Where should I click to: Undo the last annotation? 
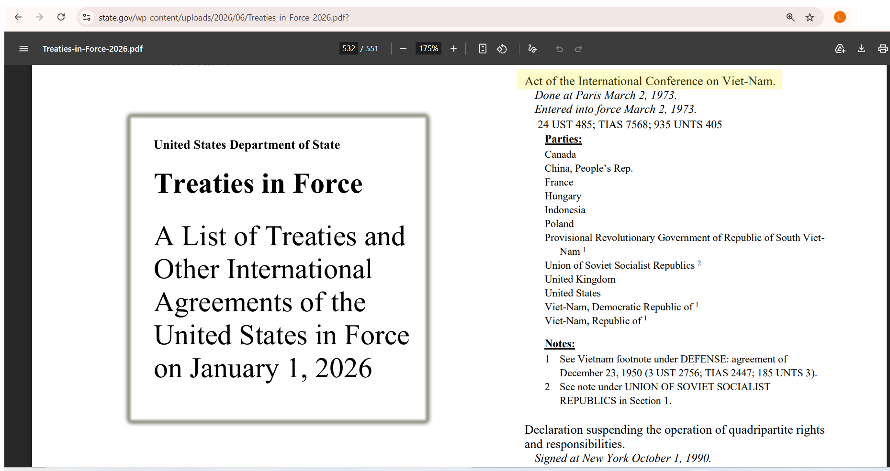[559, 49]
